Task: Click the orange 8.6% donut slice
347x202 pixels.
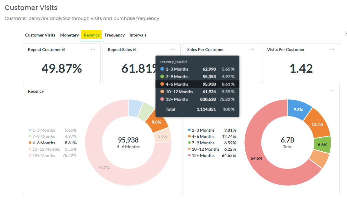Action: pyautogui.click(x=157, y=123)
